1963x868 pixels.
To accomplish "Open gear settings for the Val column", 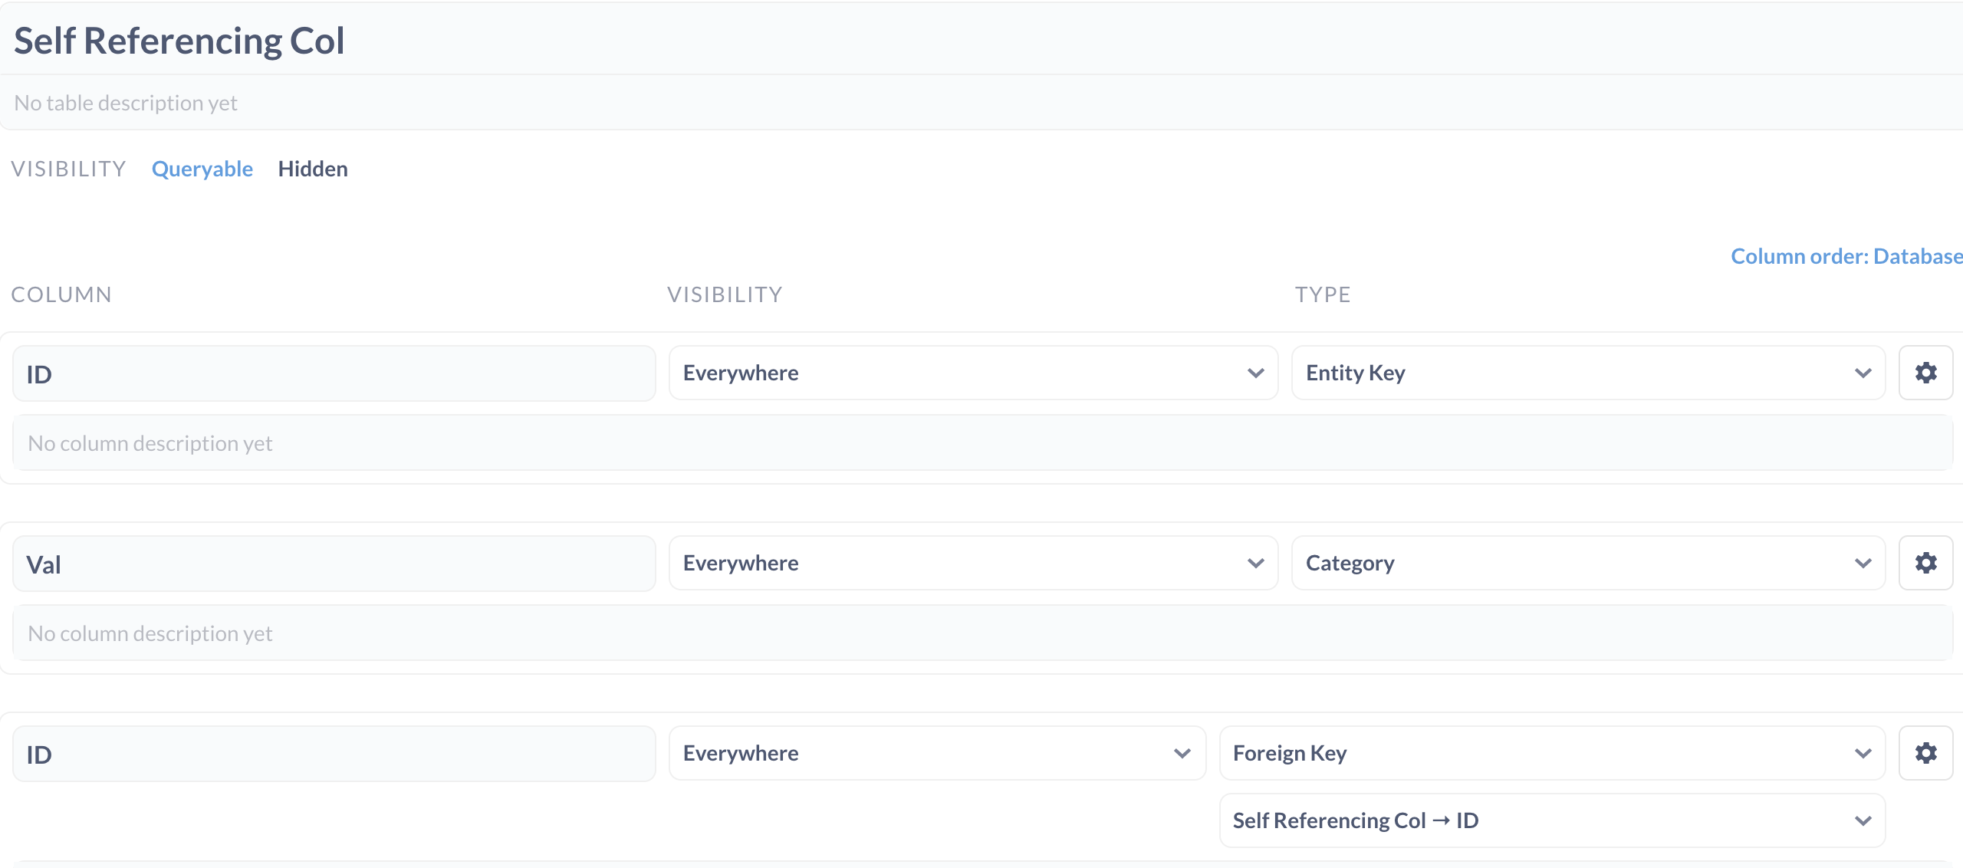I will pos(1926,562).
